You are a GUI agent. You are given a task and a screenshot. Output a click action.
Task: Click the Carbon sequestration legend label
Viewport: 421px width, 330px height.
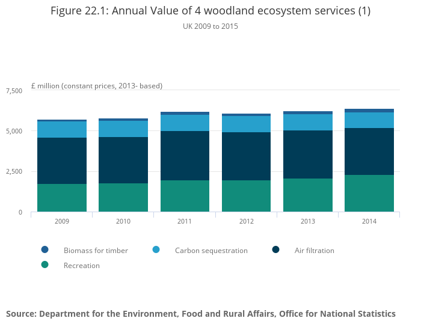tap(211, 251)
